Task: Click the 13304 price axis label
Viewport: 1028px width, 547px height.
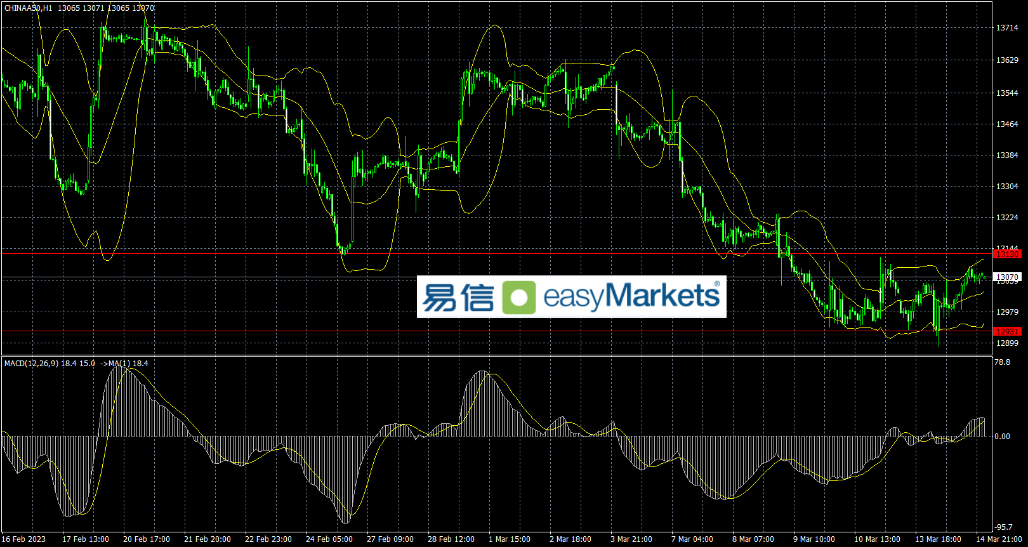Action: [x=1007, y=187]
